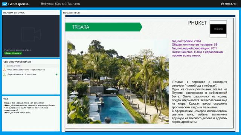Collapse the Докладчики group in the participant list

[x=5, y=66]
